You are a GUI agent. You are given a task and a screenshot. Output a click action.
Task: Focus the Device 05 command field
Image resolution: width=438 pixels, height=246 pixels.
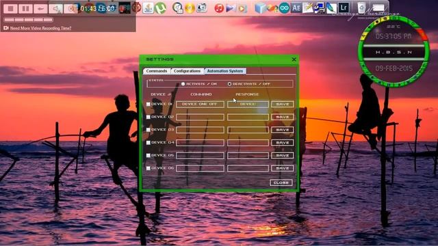click(200, 155)
